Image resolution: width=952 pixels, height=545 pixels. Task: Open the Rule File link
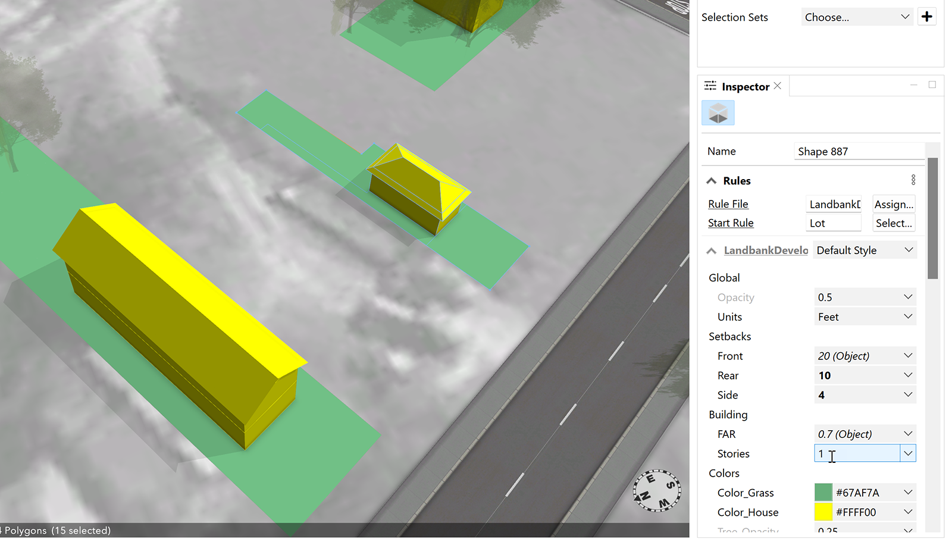728,204
